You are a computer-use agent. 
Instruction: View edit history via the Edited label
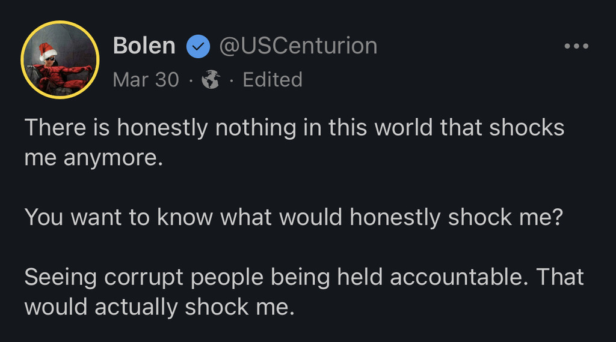click(x=273, y=80)
